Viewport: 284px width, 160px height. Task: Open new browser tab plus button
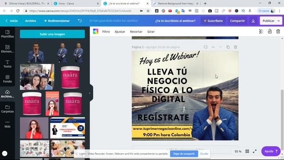pyautogui.click(x=205, y=4)
